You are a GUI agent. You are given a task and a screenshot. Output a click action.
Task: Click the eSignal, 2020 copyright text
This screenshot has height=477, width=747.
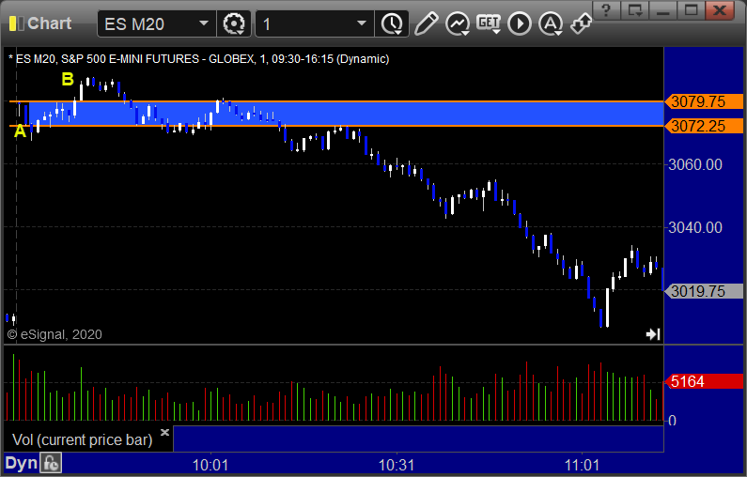pos(54,334)
